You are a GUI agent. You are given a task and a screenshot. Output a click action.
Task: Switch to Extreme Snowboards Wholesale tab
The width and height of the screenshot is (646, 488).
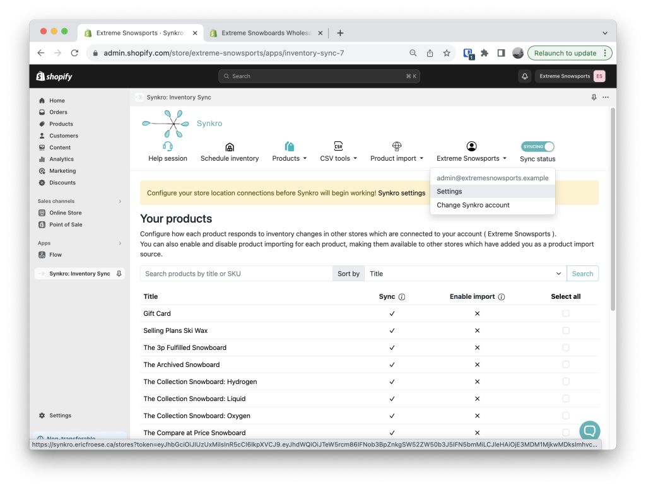pyautogui.click(x=266, y=33)
